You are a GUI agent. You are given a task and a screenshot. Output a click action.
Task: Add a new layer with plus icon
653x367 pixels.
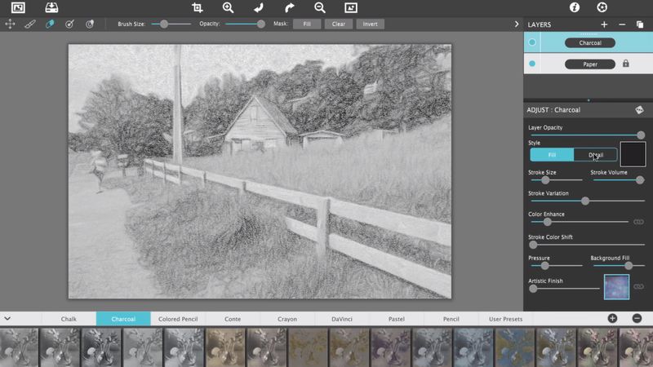tap(604, 24)
